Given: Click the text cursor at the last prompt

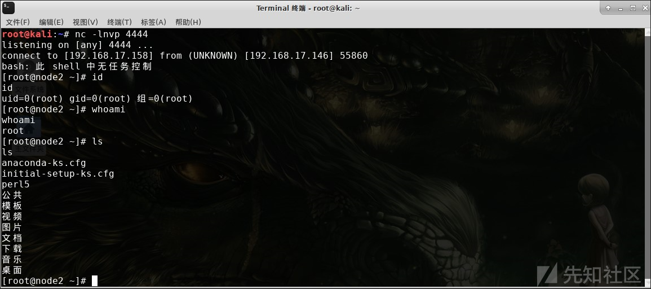Looking at the screenshot, I should tap(95, 281).
